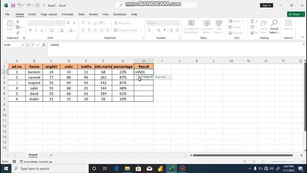Click the AutoSum sigma icon
The image size is (307, 173).
(252, 21)
